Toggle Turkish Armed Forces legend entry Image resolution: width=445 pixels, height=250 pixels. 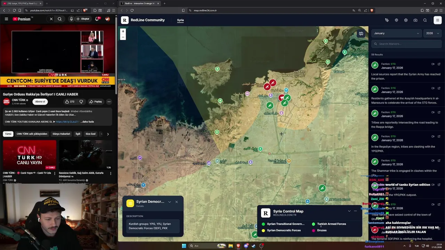329,224
